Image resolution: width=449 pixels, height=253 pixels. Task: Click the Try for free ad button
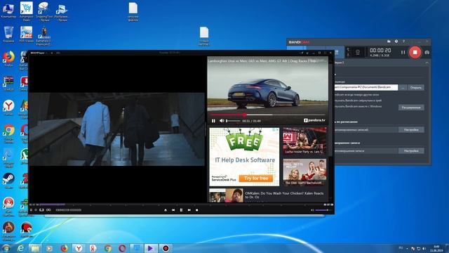[255, 179]
